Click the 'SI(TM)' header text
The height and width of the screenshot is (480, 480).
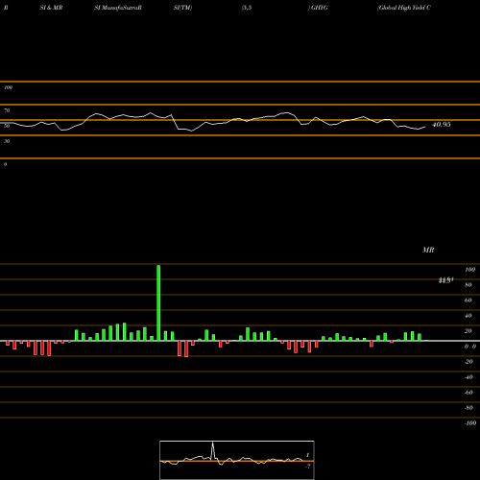(182, 8)
